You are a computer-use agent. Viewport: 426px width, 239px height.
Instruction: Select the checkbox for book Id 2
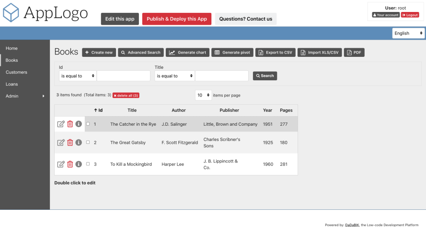click(x=88, y=142)
